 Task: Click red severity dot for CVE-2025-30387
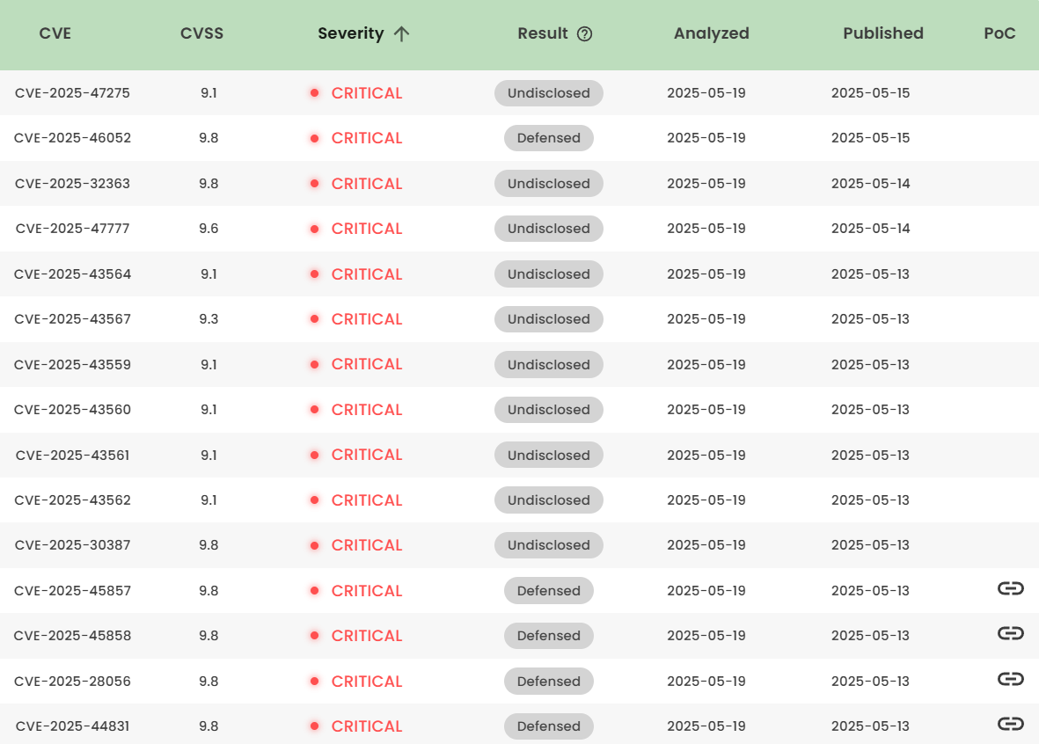314,545
